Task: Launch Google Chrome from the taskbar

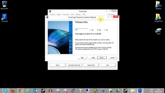Action: pos(21,91)
